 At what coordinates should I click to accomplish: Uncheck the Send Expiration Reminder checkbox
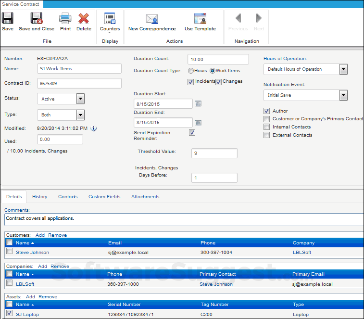coord(192,132)
